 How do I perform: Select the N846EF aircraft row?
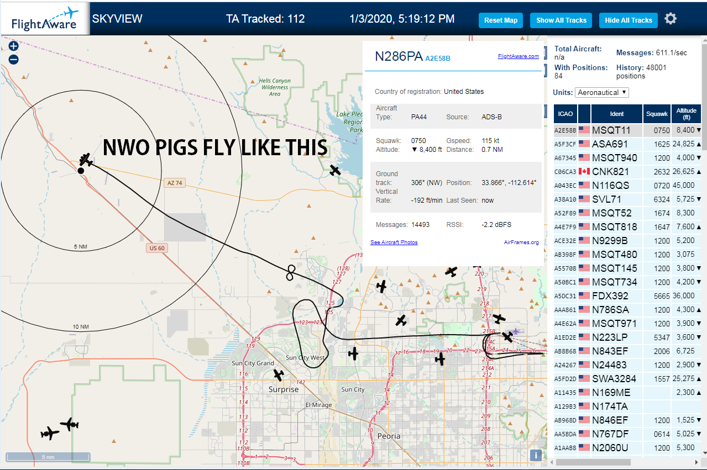(x=629, y=420)
